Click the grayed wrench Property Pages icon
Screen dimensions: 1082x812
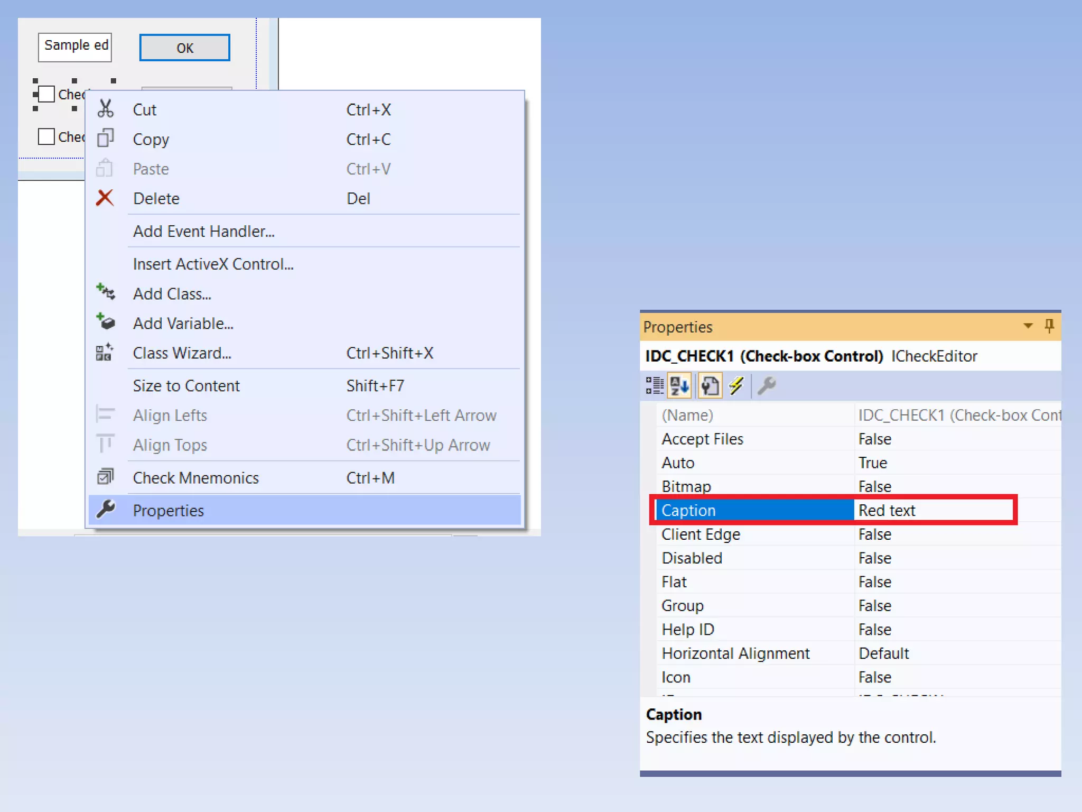tap(767, 385)
